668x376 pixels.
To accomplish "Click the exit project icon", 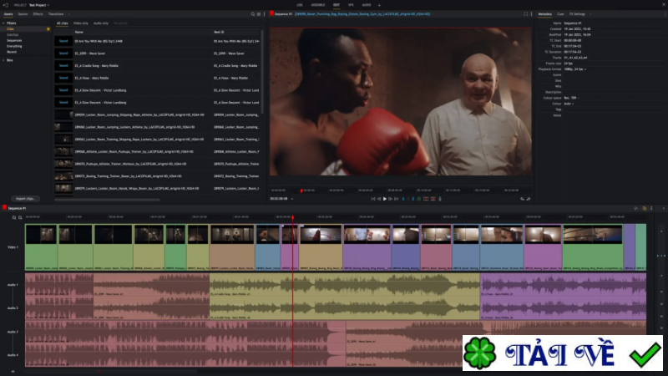I will tap(6, 4).
